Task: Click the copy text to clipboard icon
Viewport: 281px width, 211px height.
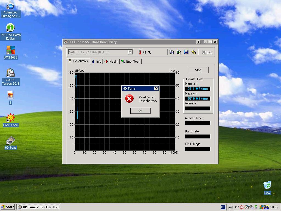Action: pos(172,52)
